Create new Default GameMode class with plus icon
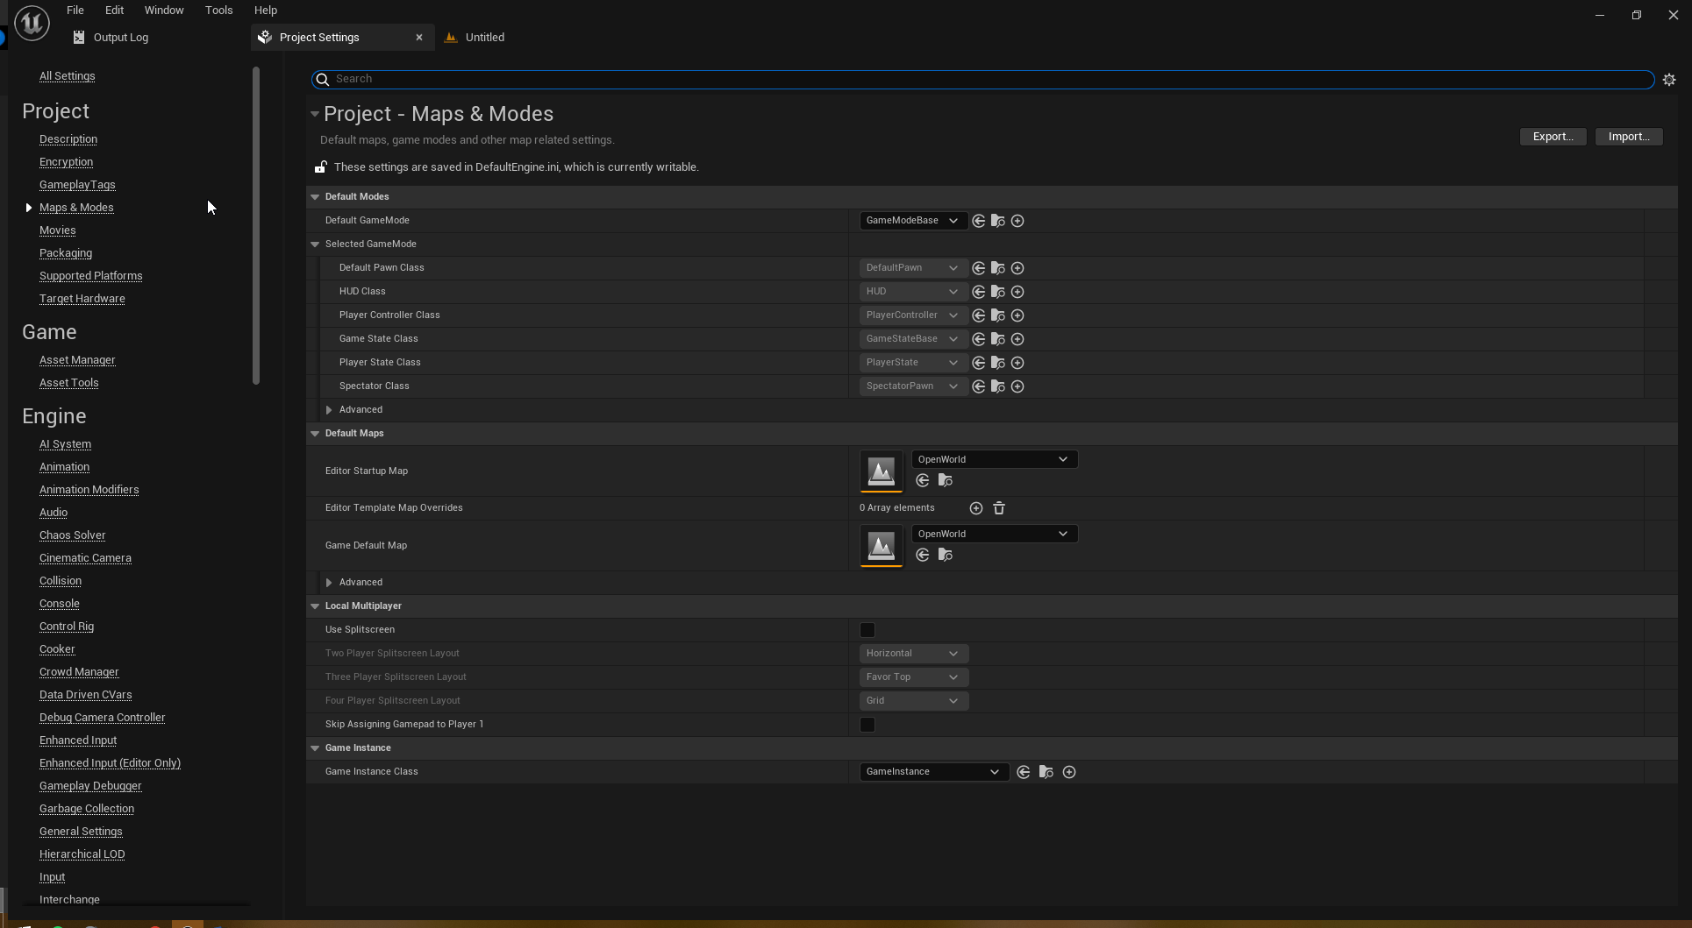The image size is (1692, 928). pos(1017,221)
